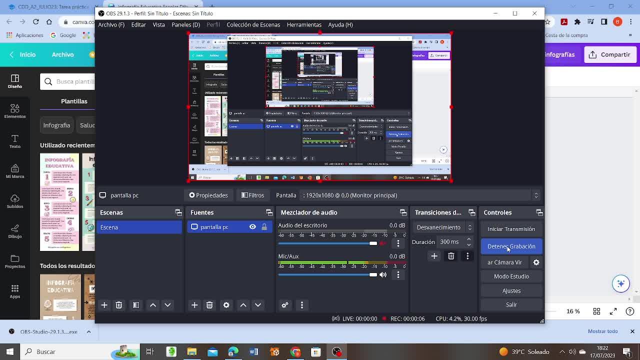Adjust Mic/Aux volume slider

(328, 274)
